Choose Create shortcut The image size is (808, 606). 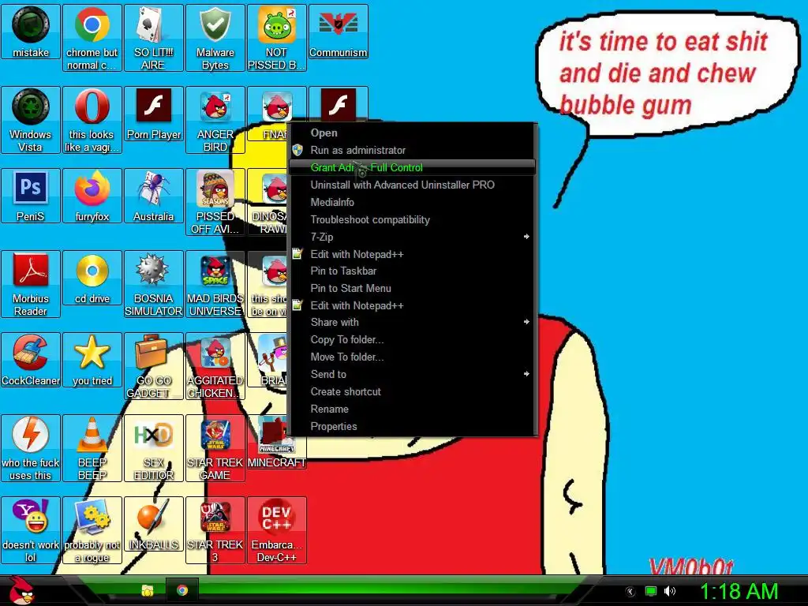[412, 391]
